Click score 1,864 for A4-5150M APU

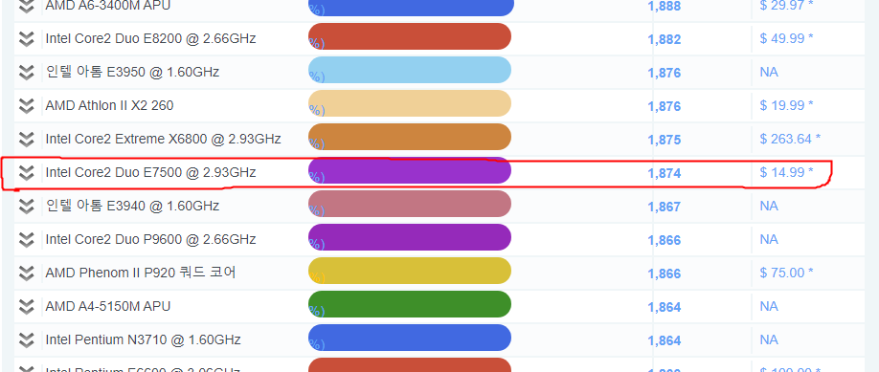(665, 307)
